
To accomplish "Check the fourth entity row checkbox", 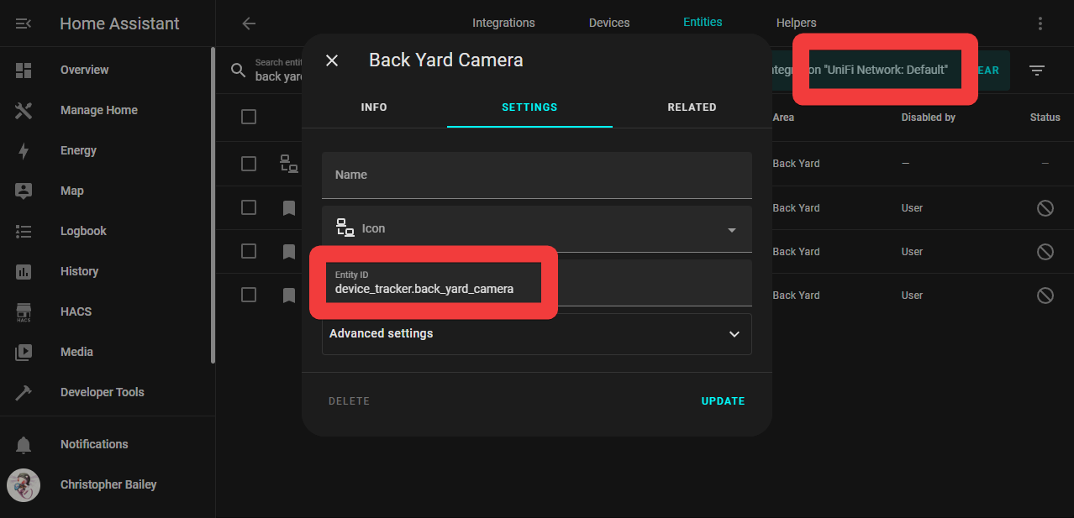I will point(249,295).
